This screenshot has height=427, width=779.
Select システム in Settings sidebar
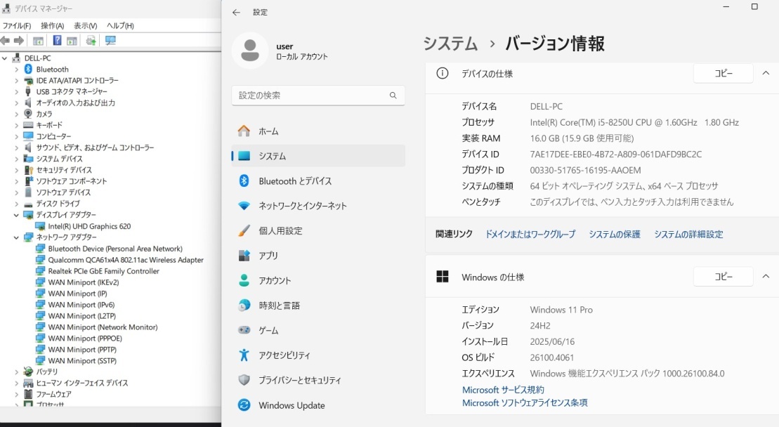click(x=318, y=156)
